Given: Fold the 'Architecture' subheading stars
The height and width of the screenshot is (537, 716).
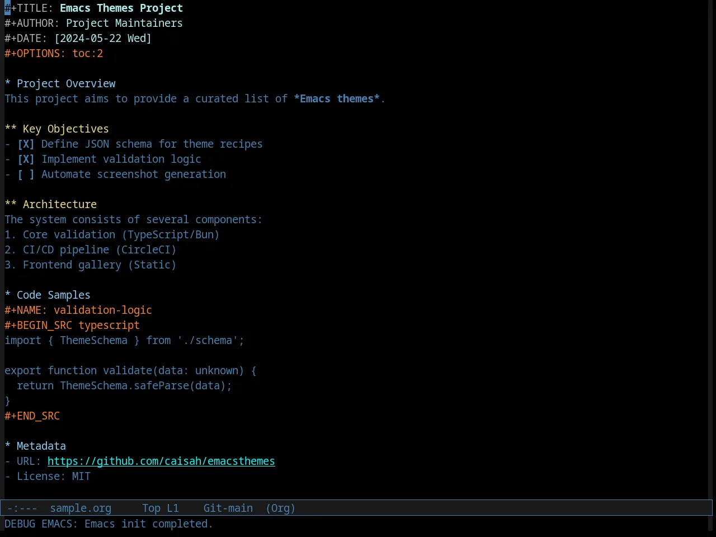Looking at the screenshot, I should [11, 205].
